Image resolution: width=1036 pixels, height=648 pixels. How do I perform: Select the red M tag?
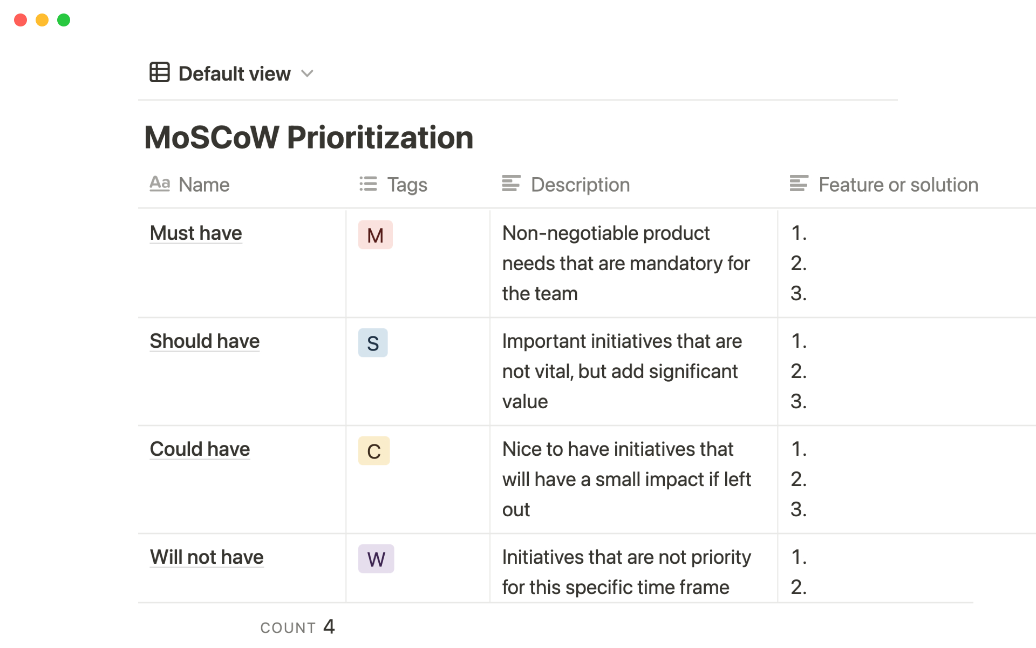point(375,235)
